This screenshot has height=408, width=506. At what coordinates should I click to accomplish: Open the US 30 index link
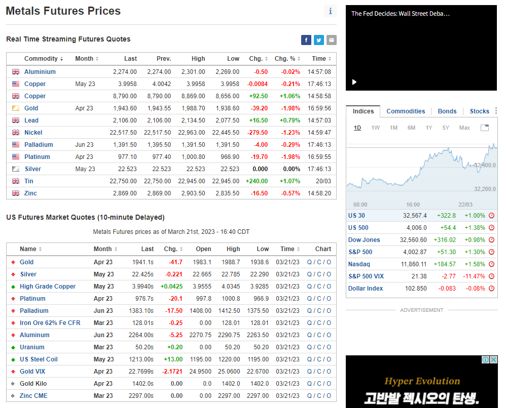(x=356, y=216)
